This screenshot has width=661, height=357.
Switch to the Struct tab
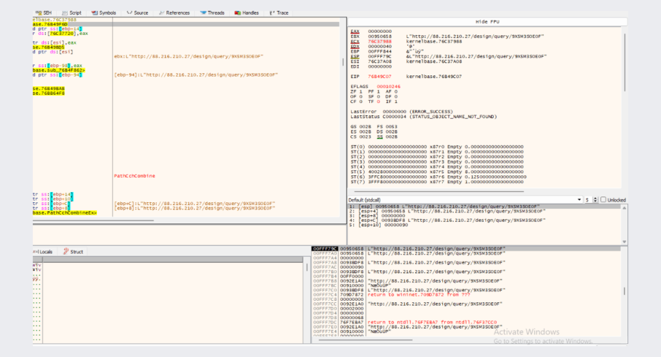tap(74, 252)
